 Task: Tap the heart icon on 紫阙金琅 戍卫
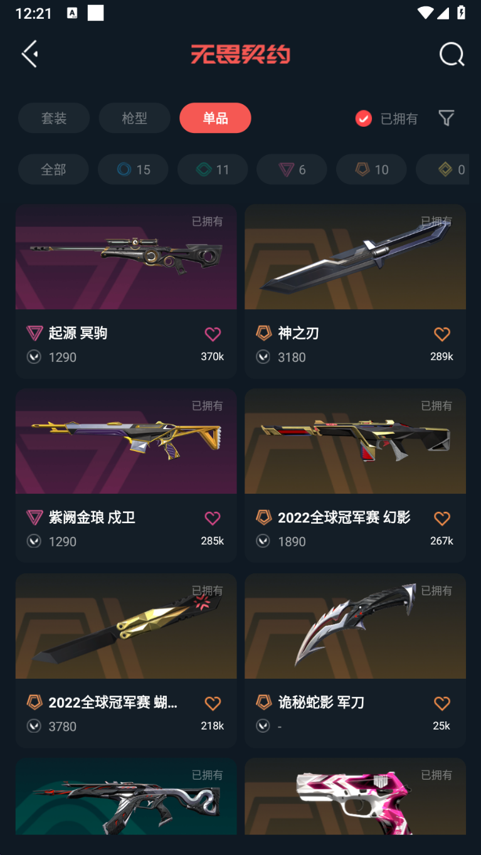coord(213,518)
